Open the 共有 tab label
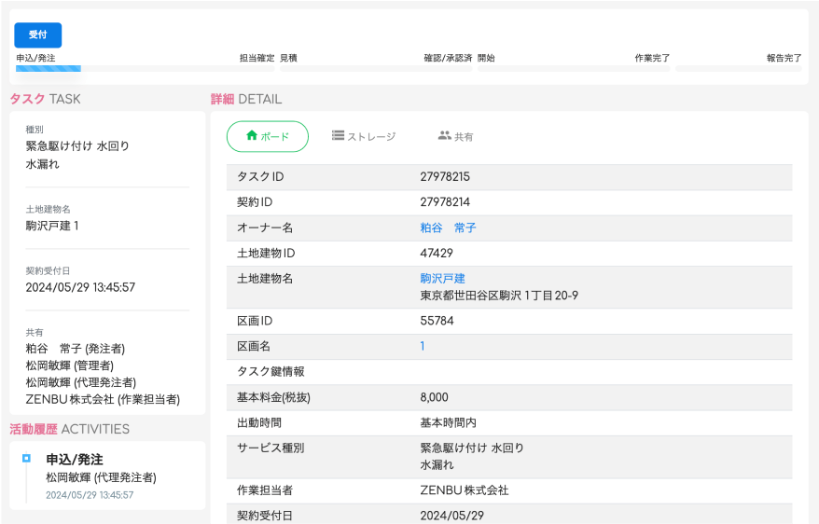 pos(464,137)
